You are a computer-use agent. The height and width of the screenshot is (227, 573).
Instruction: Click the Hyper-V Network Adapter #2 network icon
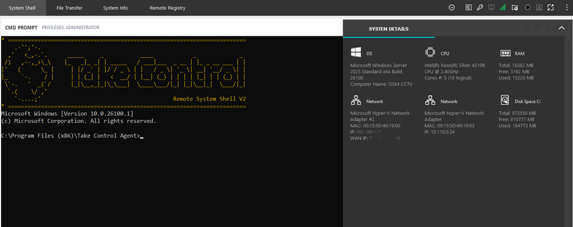point(356,100)
